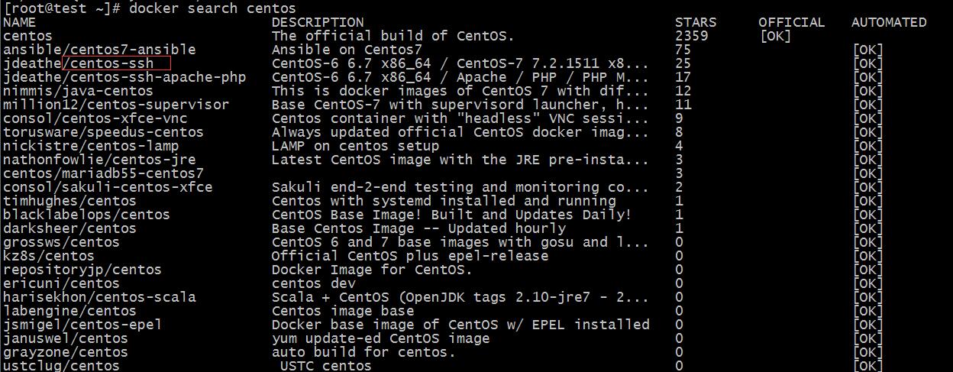Click the harisekhon/centos-scala image name

[x=99, y=297]
